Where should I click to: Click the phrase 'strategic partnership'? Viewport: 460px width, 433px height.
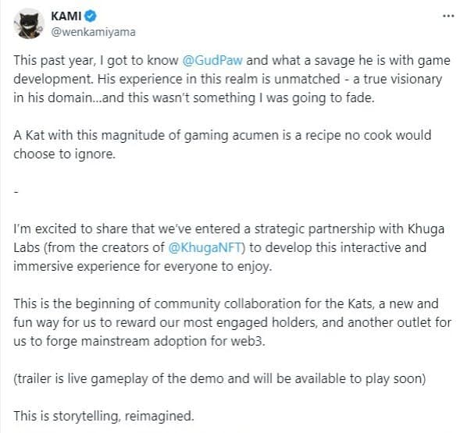[315, 229]
